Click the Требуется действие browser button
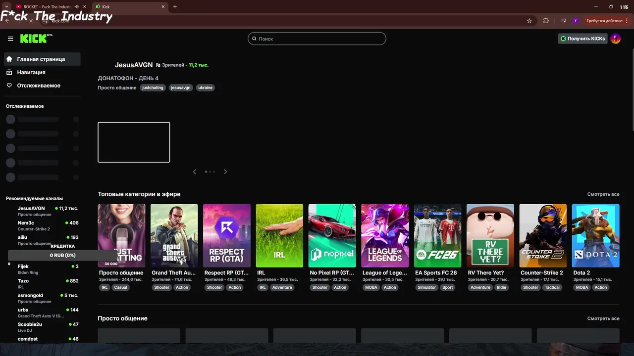 click(607, 21)
